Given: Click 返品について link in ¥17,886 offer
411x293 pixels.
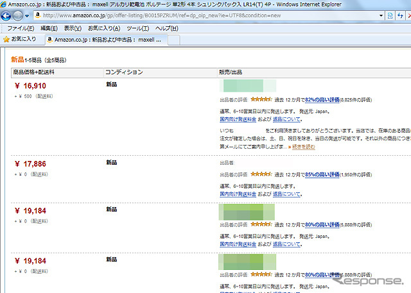Looking at the screenshot, I should 286,194.
